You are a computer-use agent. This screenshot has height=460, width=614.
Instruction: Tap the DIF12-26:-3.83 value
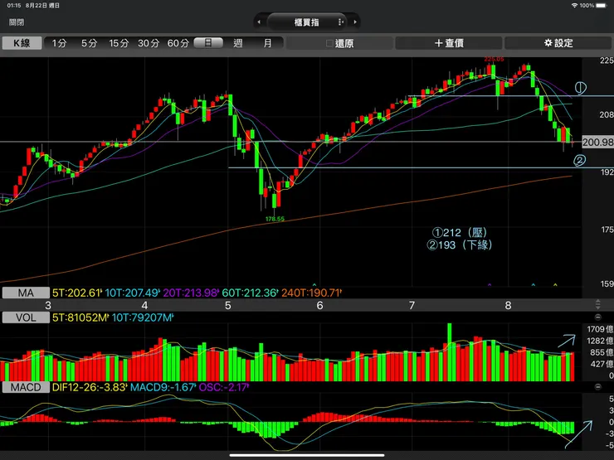click(x=90, y=387)
